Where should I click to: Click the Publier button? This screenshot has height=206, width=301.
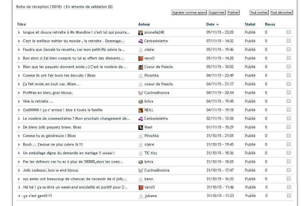(x=233, y=13)
